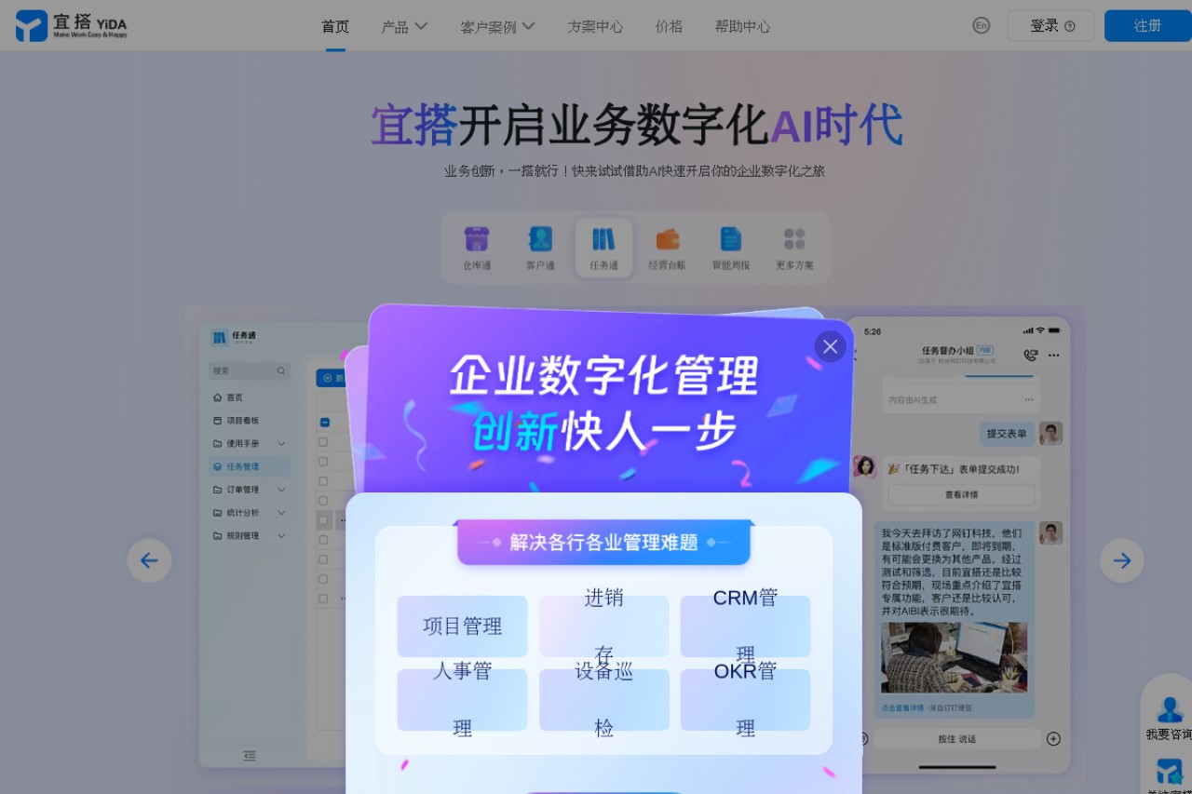Click the 按住 说话 voice input bar

pos(957,738)
